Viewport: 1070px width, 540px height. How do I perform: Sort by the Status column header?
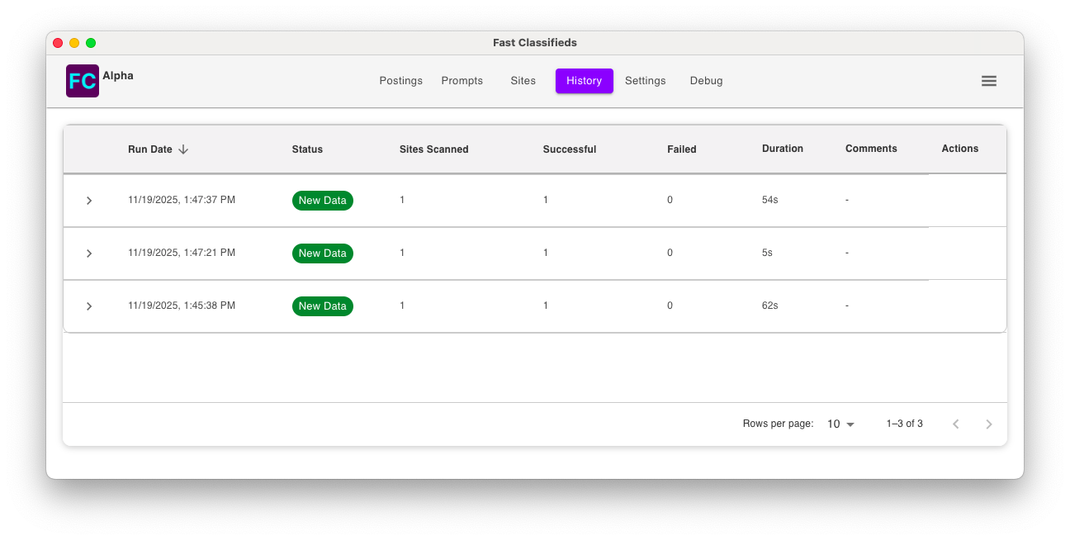(307, 149)
